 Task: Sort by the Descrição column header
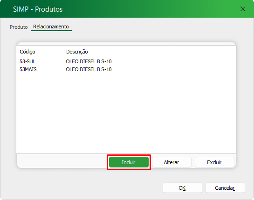[77, 52]
